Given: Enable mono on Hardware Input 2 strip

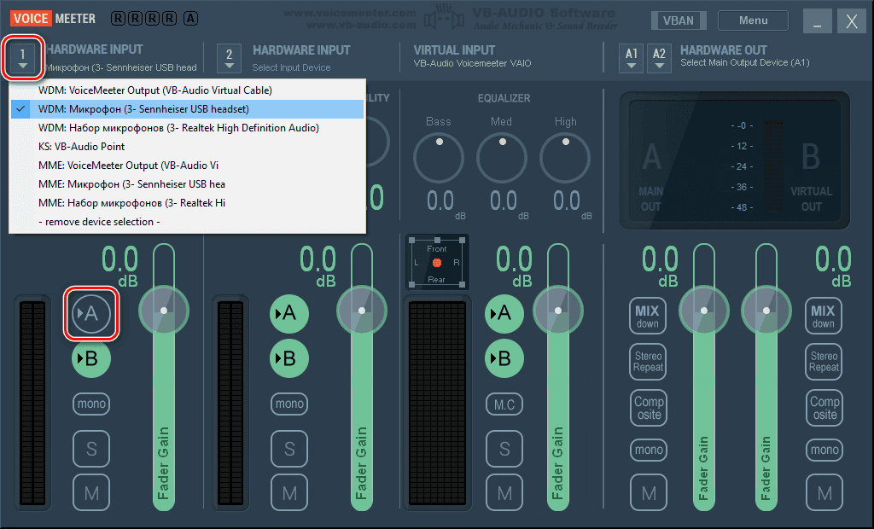Looking at the screenshot, I should [289, 404].
